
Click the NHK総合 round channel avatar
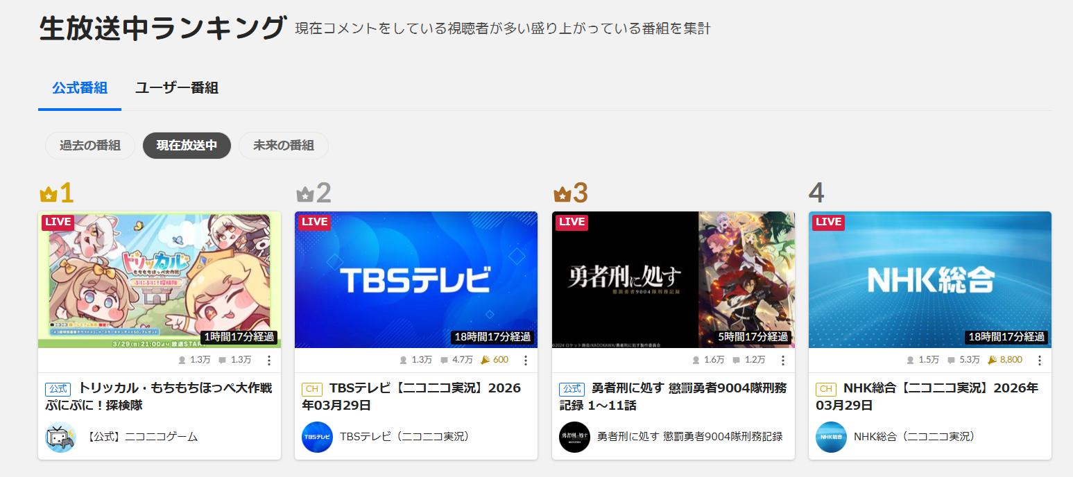point(831,437)
